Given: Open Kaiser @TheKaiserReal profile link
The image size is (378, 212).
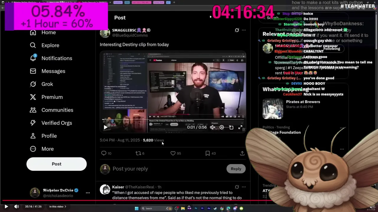Looking at the screenshot, I should tap(133, 187).
